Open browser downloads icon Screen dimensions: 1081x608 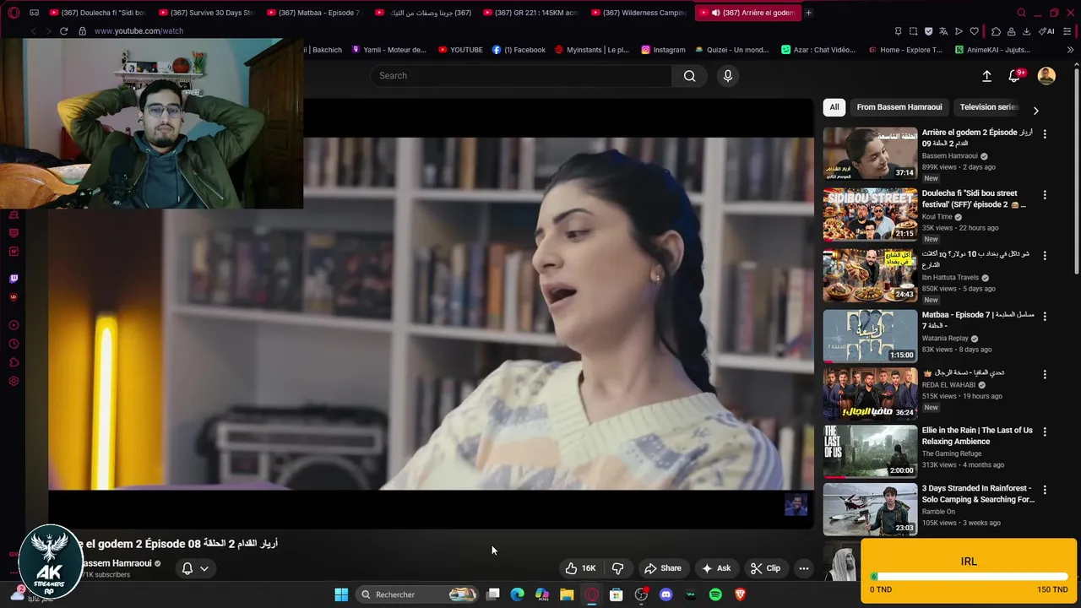(x=1026, y=31)
